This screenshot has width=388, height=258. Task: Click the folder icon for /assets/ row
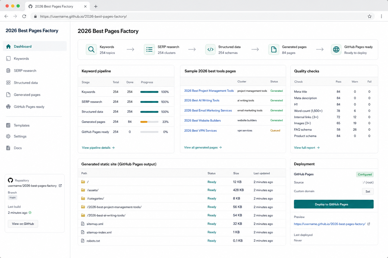(83, 190)
